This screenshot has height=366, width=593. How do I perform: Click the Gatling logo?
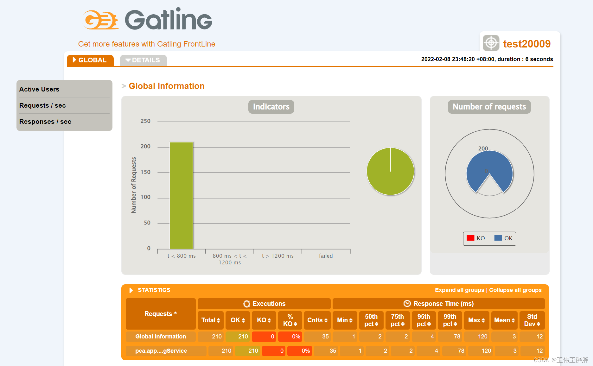pos(148,19)
